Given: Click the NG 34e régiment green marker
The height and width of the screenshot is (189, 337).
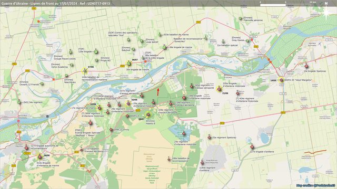Looking at the screenshot, I should (19, 102).
